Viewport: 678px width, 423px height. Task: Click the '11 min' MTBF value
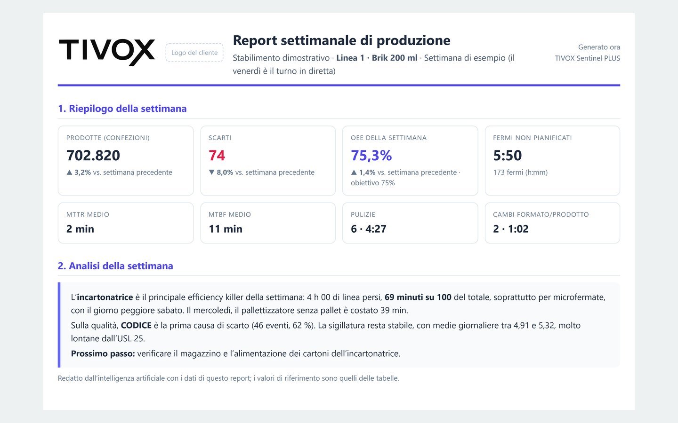pyautogui.click(x=226, y=229)
